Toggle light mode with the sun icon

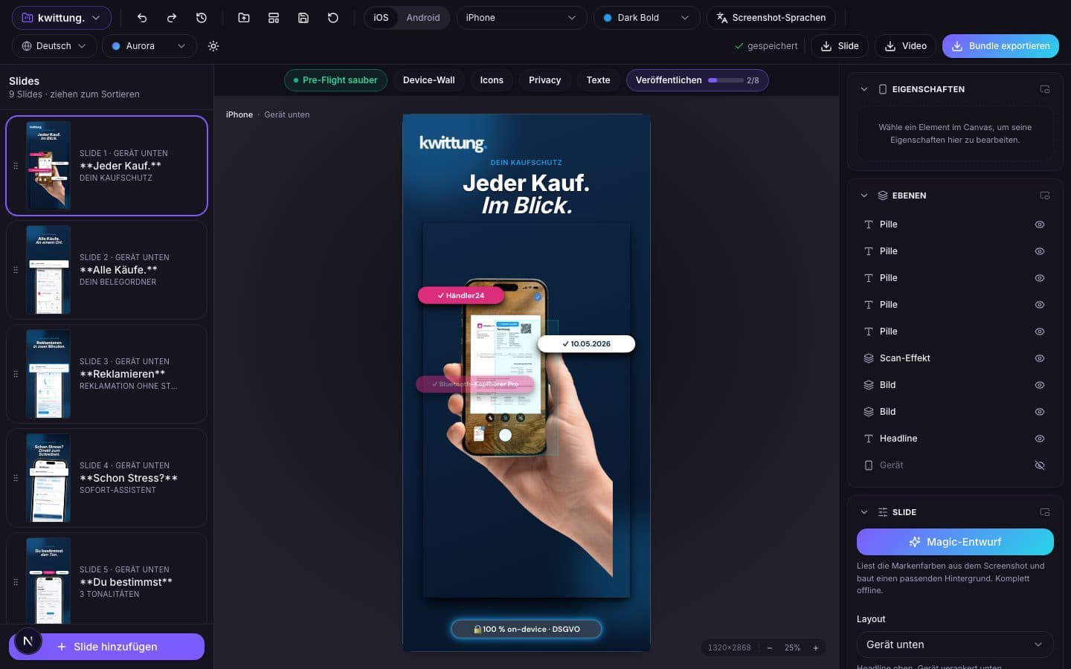click(213, 46)
